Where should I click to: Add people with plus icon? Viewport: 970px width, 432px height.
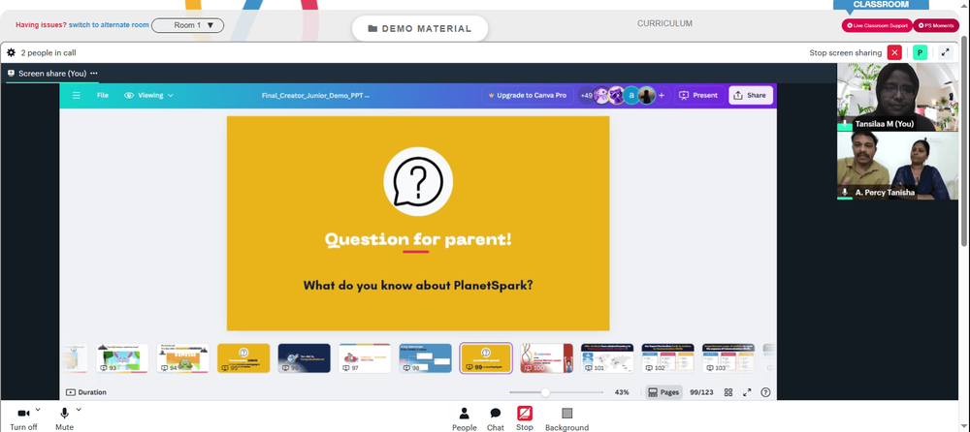662,95
